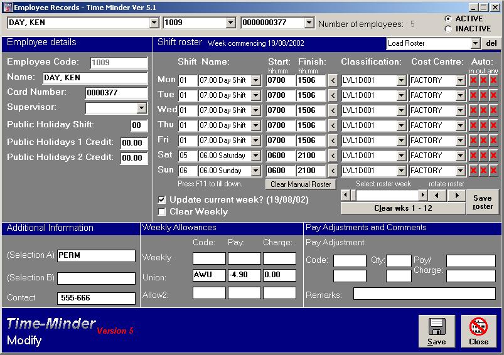Click the Tuesday copy-time arrow button
The image size is (504, 355).
click(333, 95)
